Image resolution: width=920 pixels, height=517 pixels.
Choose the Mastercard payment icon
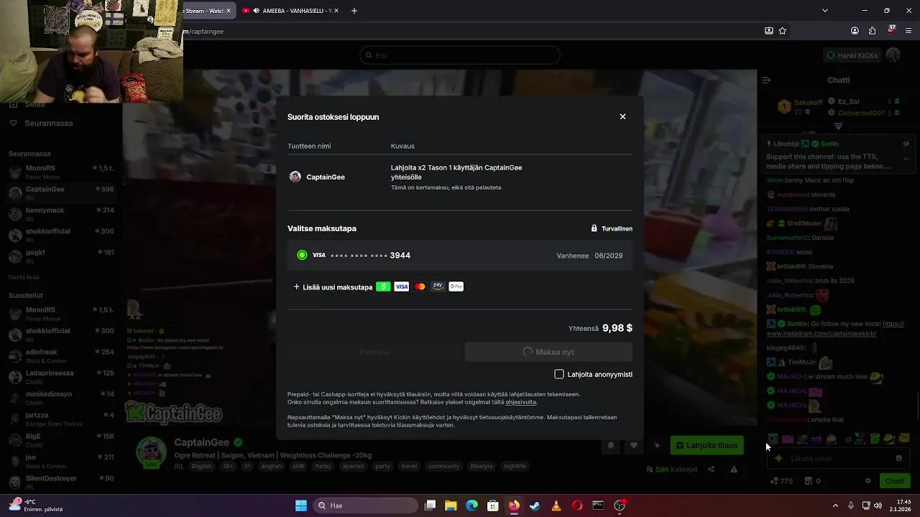point(420,287)
